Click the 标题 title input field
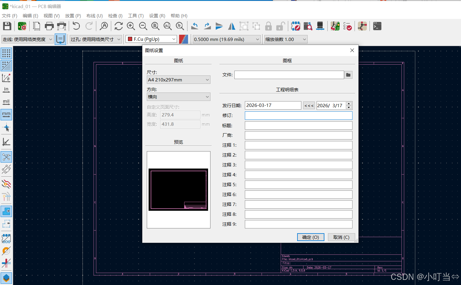 coord(298,125)
